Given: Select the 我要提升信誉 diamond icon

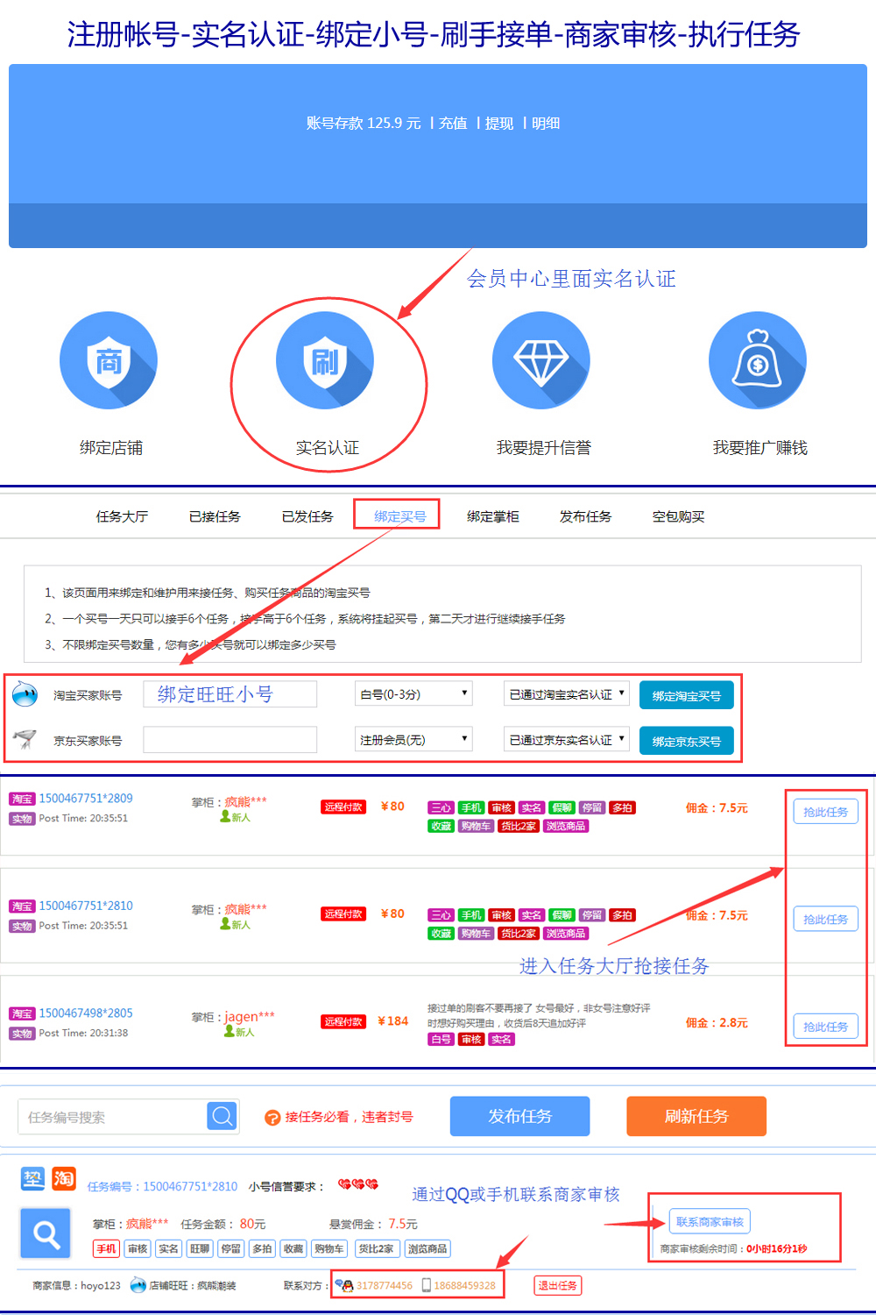Looking at the screenshot, I should pos(541,360).
